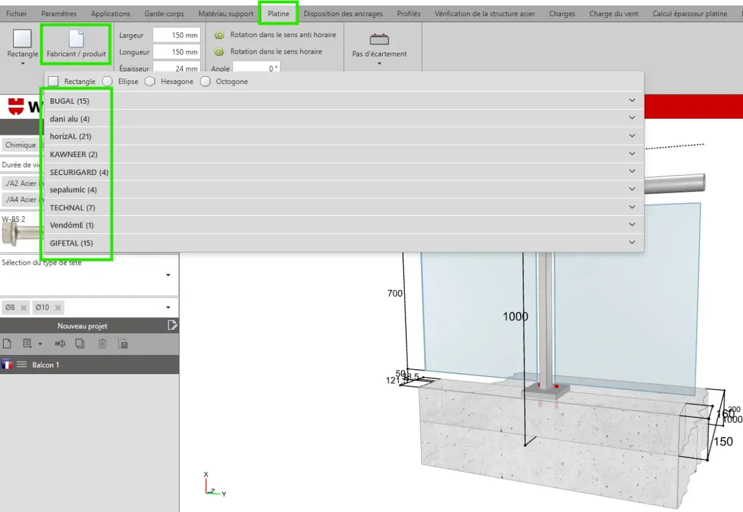Choose the Ellipse plate shape
The image size is (743, 512).
[x=120, y=82]
